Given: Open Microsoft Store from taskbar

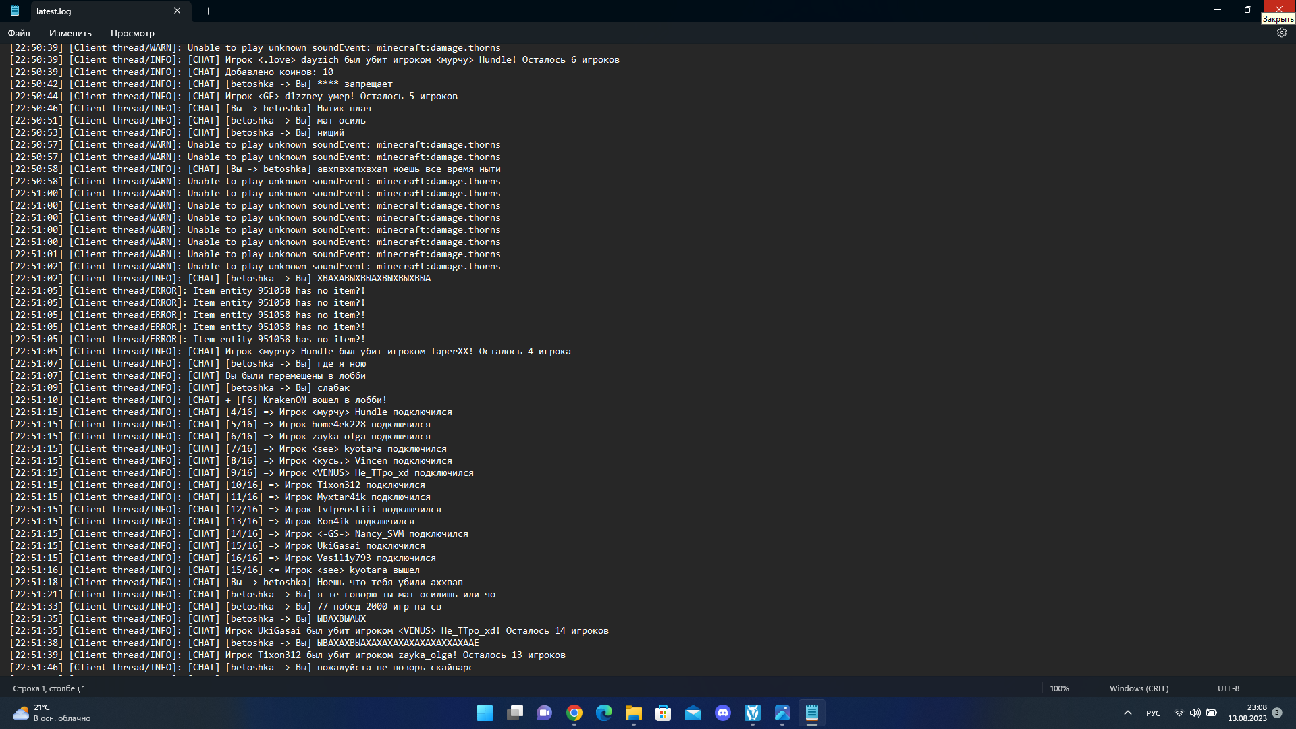Looking at the screenshot, I should click(x=664, y=713).
